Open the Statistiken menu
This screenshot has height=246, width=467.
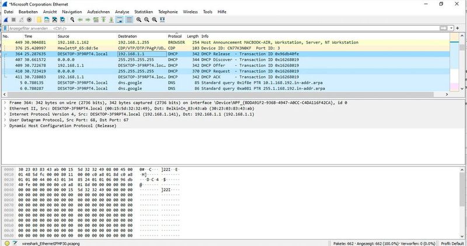click(144, 12)
